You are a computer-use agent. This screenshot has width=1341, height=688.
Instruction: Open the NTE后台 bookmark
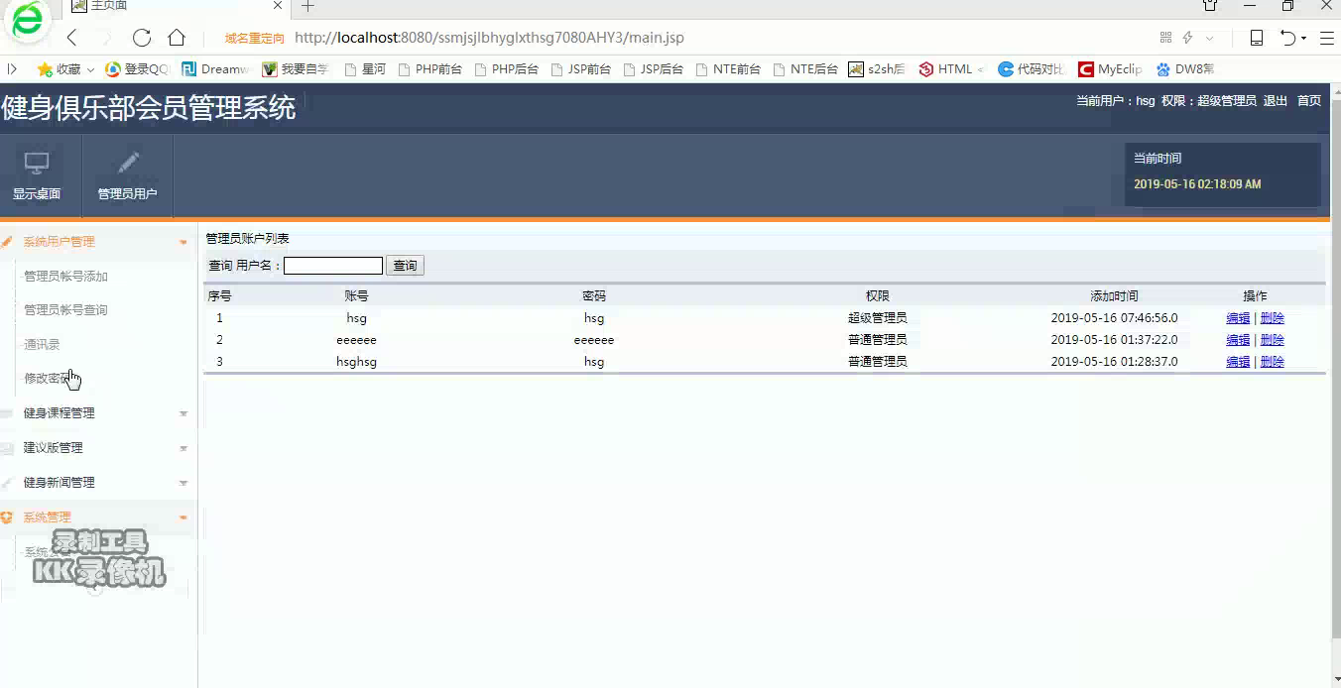pos(805,69)
